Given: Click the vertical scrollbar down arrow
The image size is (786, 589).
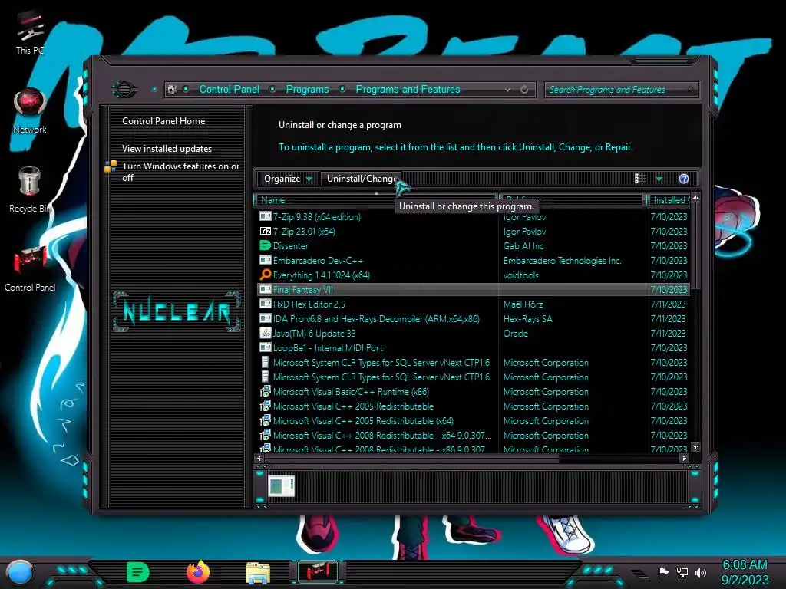Looking at the screenshot, I should point(695,446).
